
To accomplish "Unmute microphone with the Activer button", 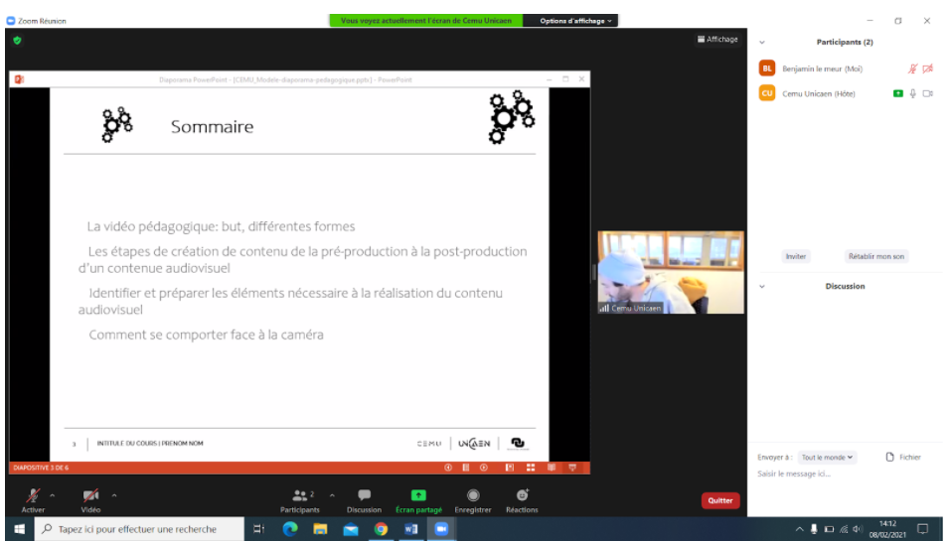I will (33, 496).
